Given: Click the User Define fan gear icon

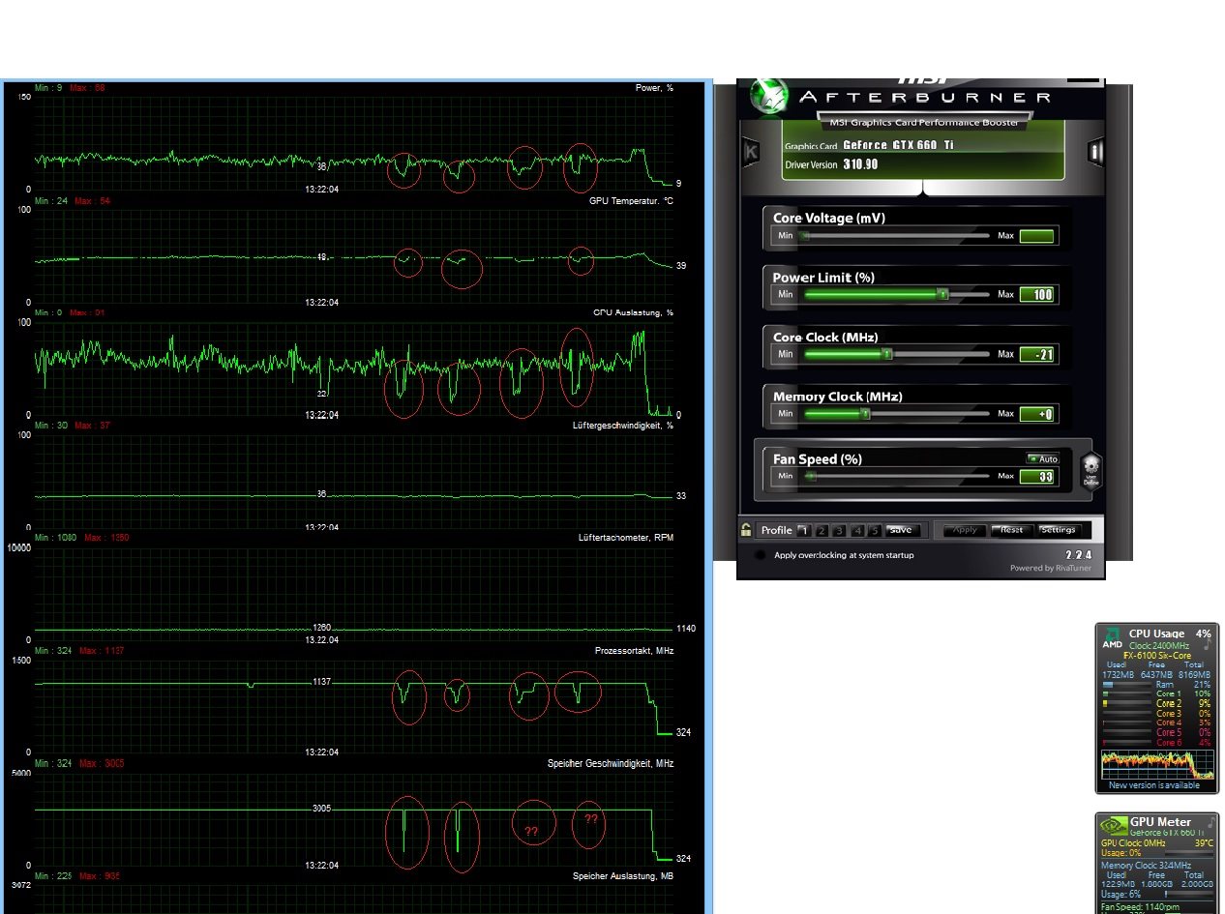Looking at the screenshot, I should click(x=1091, y=473).
